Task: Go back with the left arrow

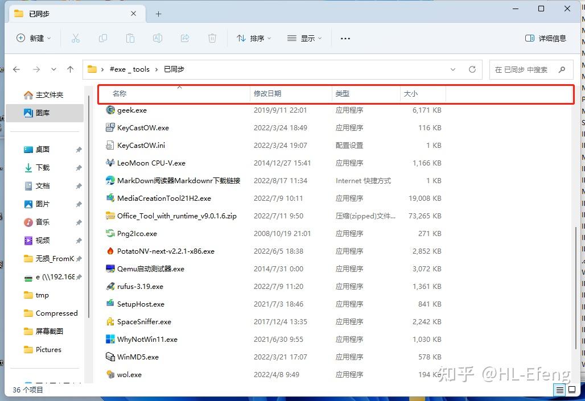Action: (x=17, y=69)
